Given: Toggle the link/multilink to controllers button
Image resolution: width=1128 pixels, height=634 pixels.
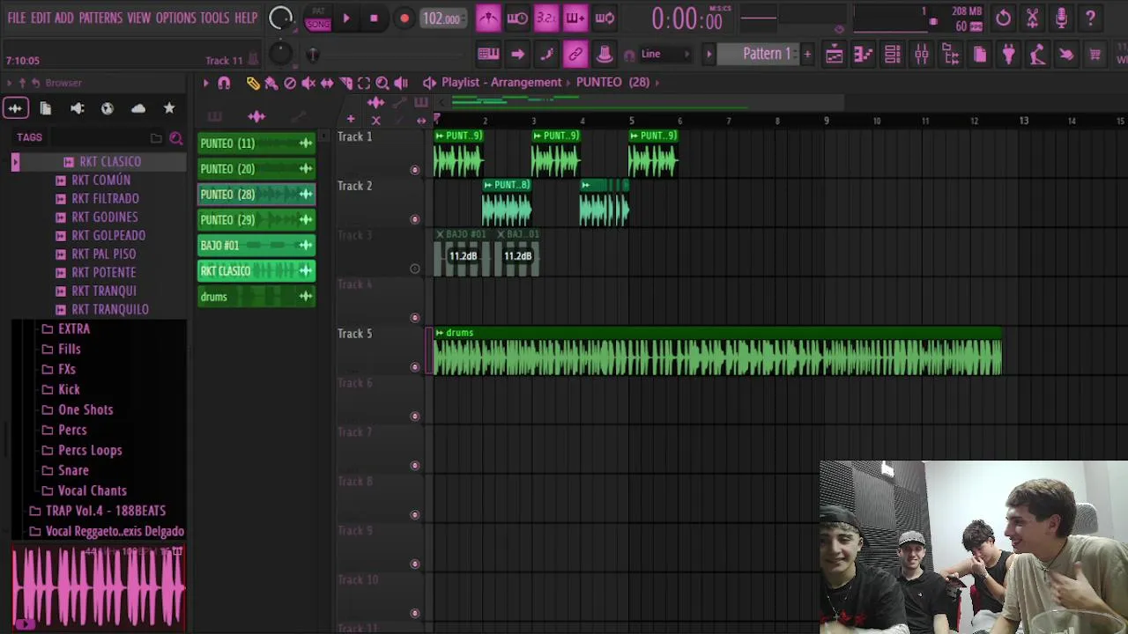Looking at the screenshot, I should pos(575,55).
